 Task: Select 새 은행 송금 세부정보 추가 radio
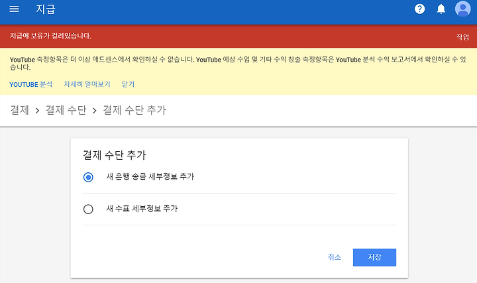[88, 177]
